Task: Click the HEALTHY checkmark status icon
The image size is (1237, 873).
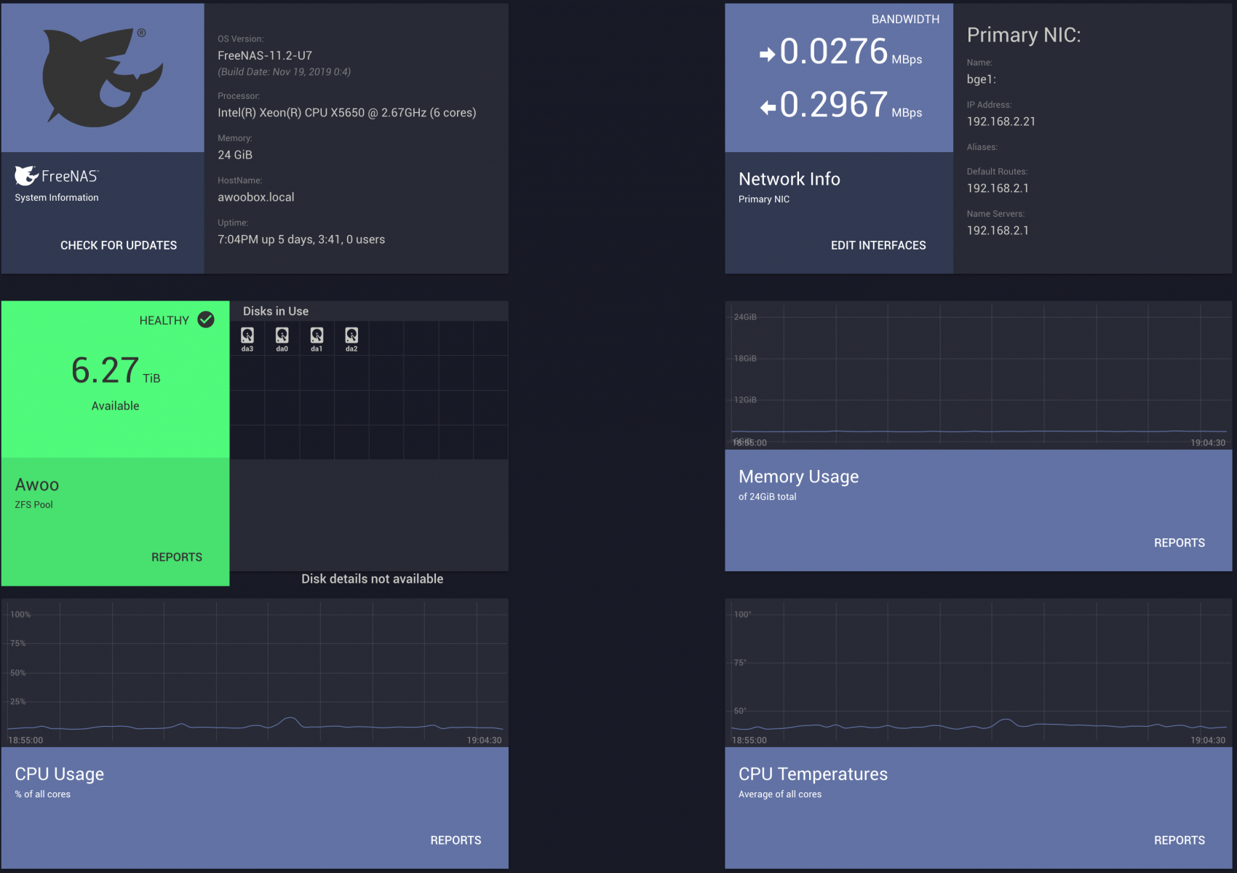Action: click(206, 319)
